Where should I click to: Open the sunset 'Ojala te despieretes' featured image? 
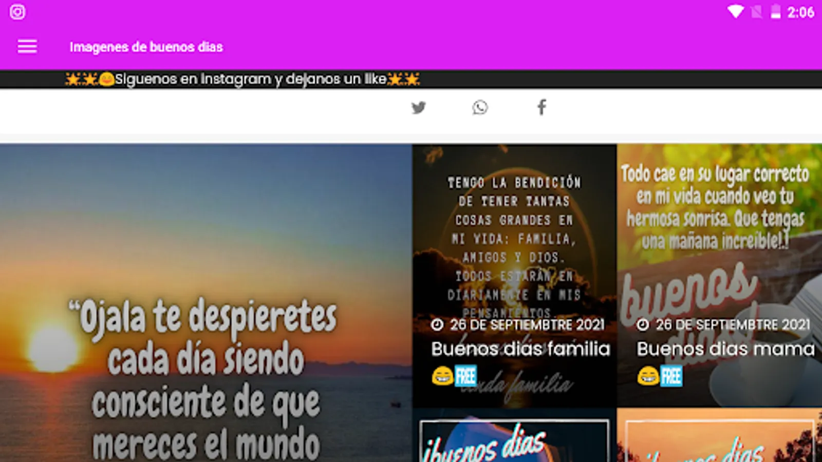coord(206,303)
